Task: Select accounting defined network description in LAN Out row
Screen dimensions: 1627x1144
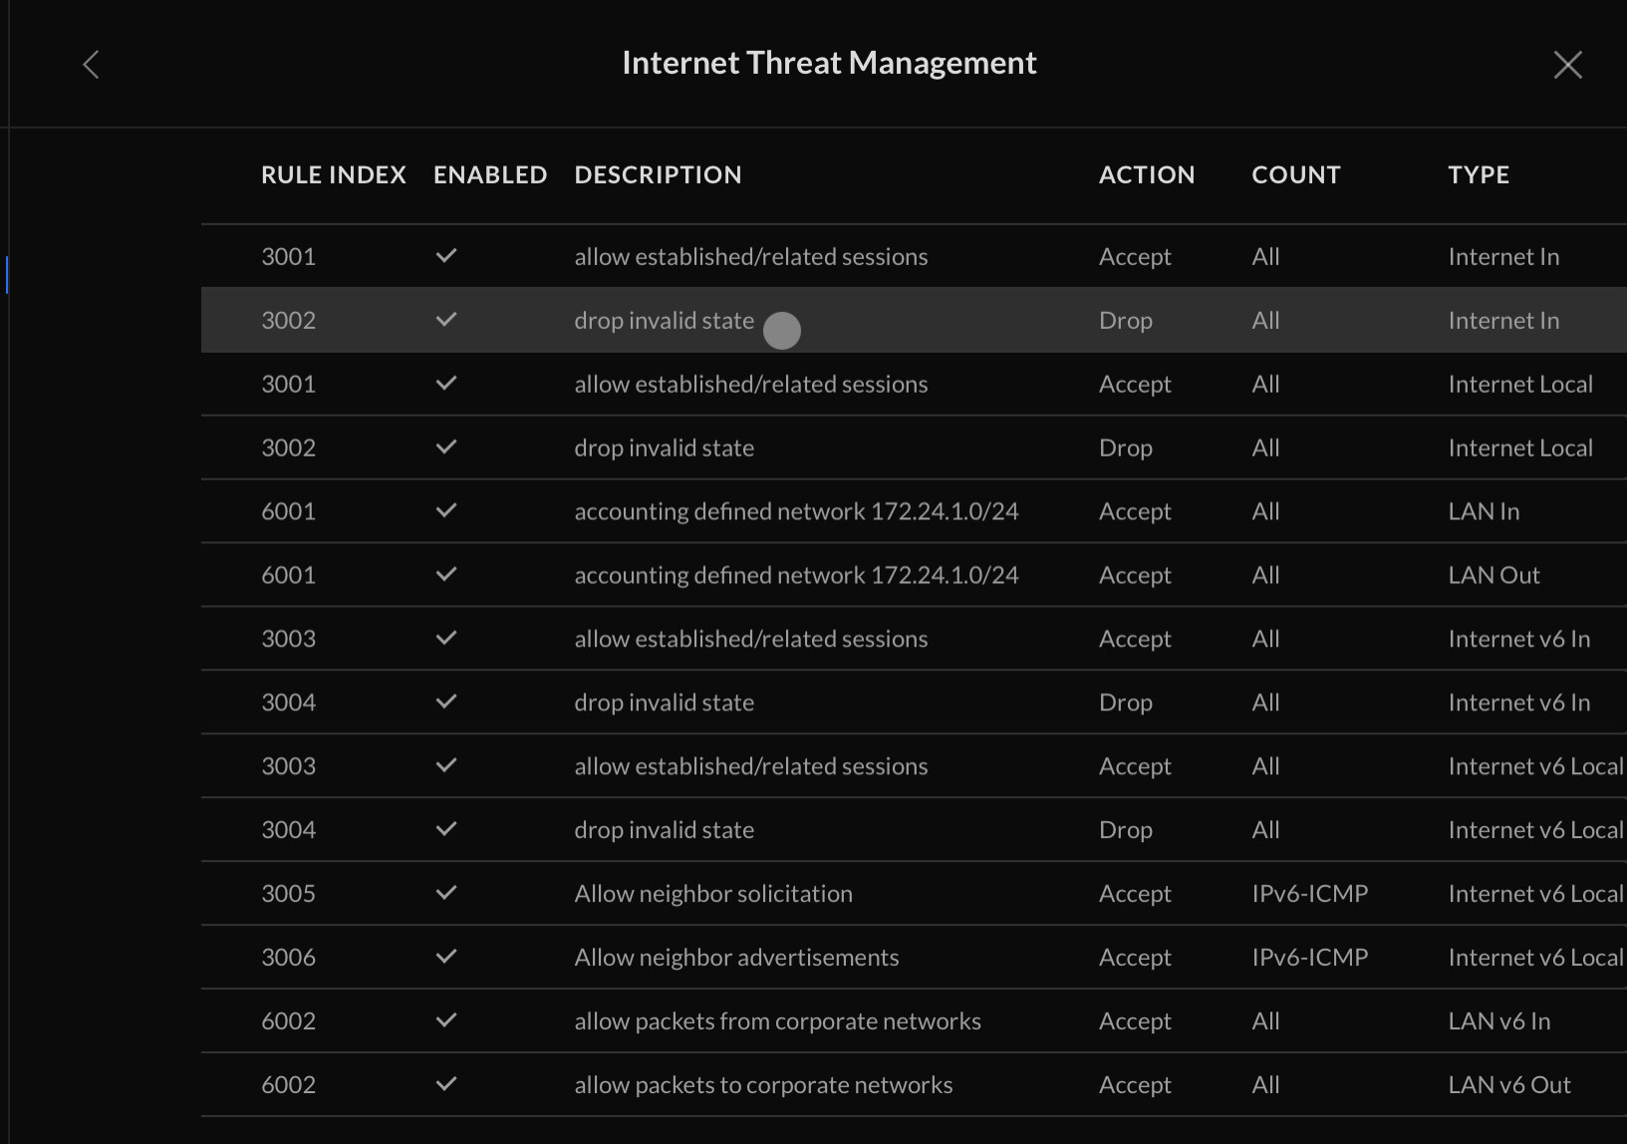Action: point(797,575)
